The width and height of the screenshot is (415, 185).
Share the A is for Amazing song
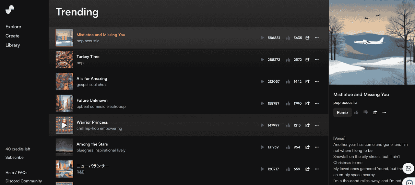(307, 82)
